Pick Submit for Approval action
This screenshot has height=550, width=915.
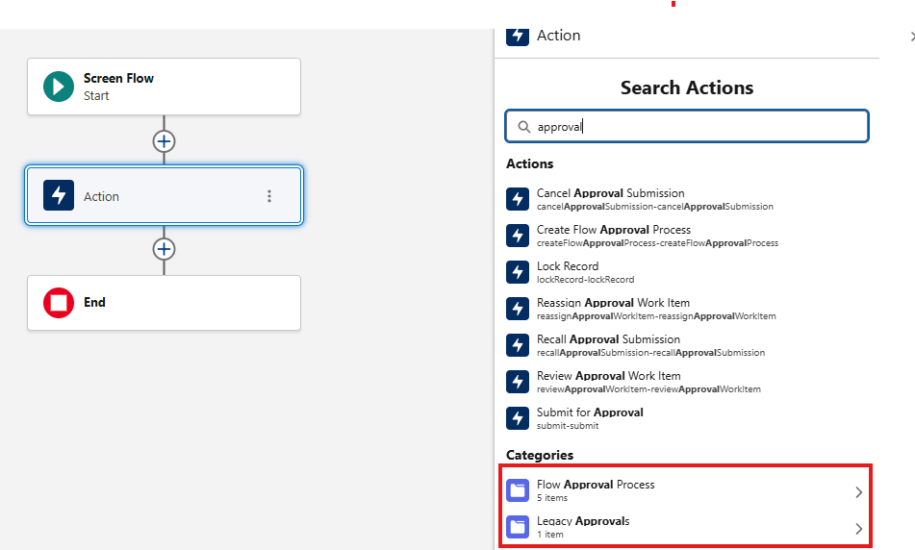(x=687, y=418)
